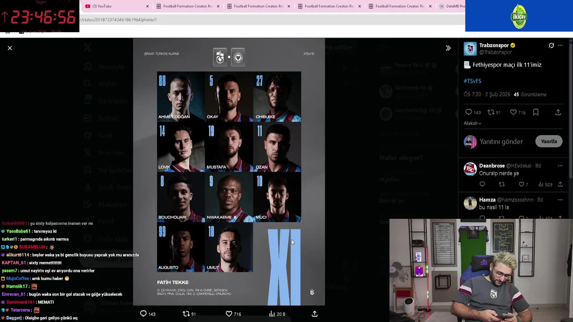Click repost icon showing 91 in side panel
573x322 pixels.
pos(491,112)
